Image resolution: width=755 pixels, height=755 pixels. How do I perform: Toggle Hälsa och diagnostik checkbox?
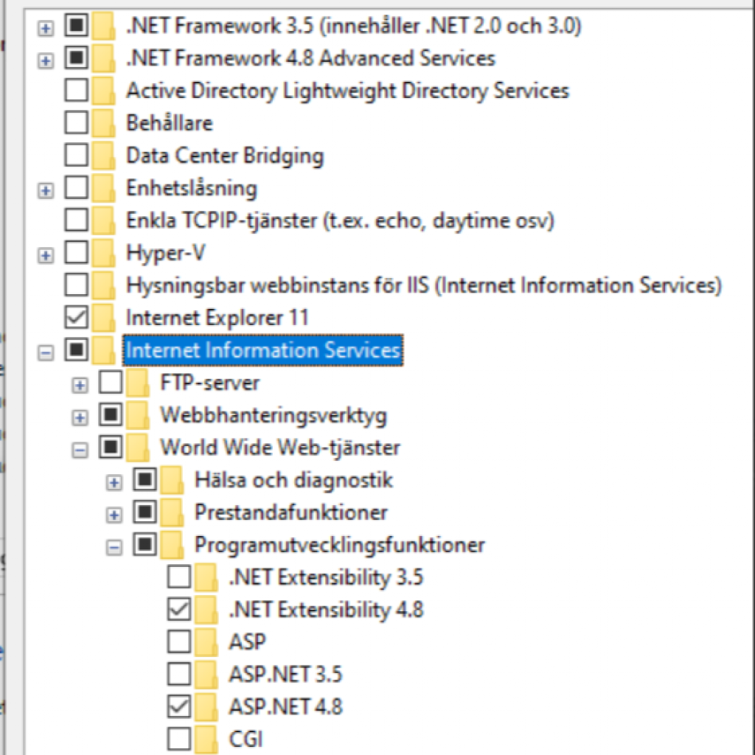pyautogui.click(x=145, y=479)
